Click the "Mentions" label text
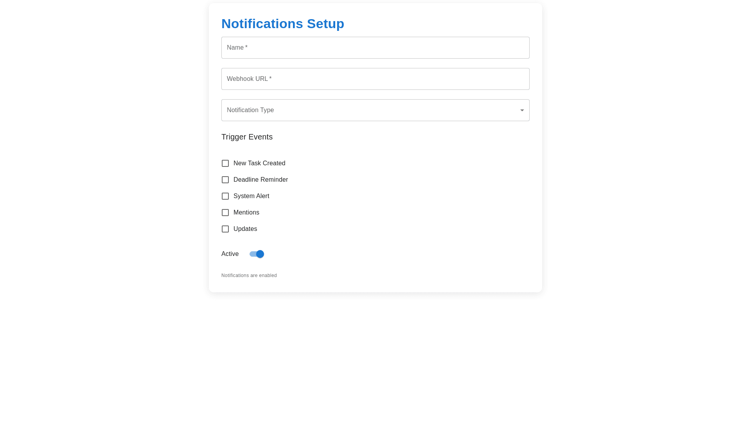Screen dimensions: 751x422 point(246,213)
